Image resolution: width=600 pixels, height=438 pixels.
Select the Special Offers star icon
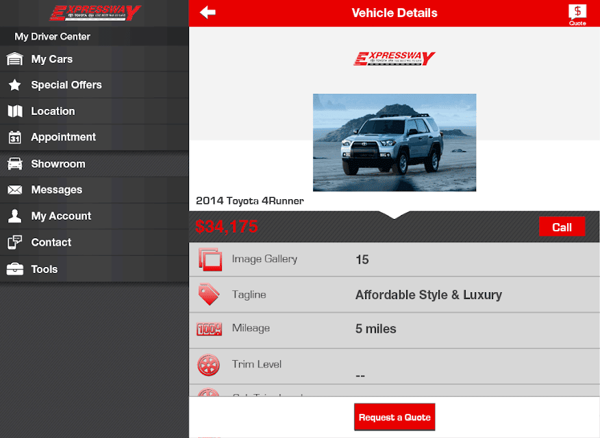pos(15,85)
